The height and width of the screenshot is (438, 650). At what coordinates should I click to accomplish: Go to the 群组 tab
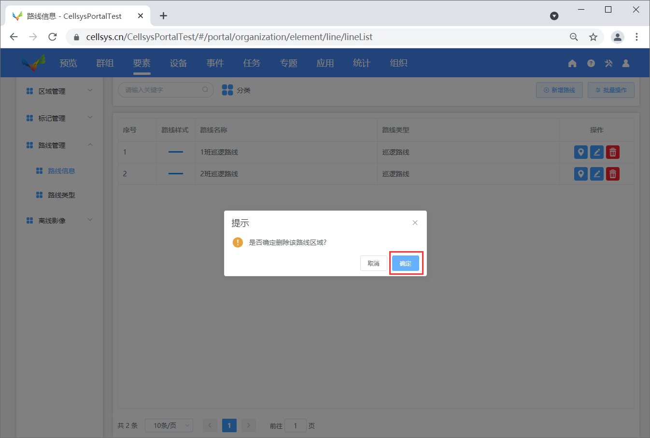(105, 63)
